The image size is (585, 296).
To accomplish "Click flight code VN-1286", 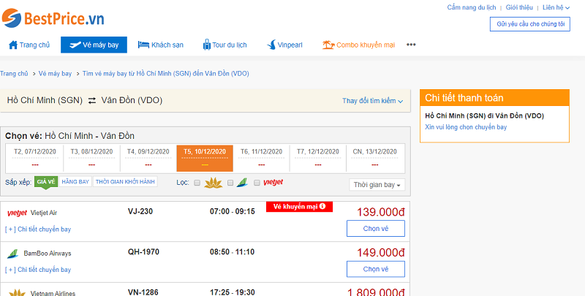I will pos(143,292).
